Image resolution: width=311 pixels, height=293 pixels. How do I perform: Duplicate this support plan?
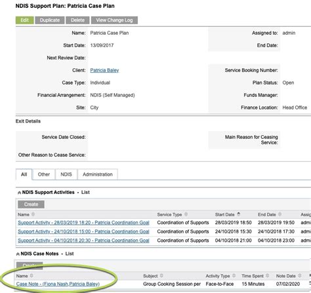50,20
